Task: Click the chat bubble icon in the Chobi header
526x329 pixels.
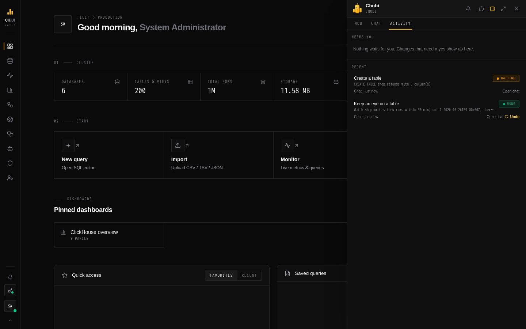Action: coord(481,9)
